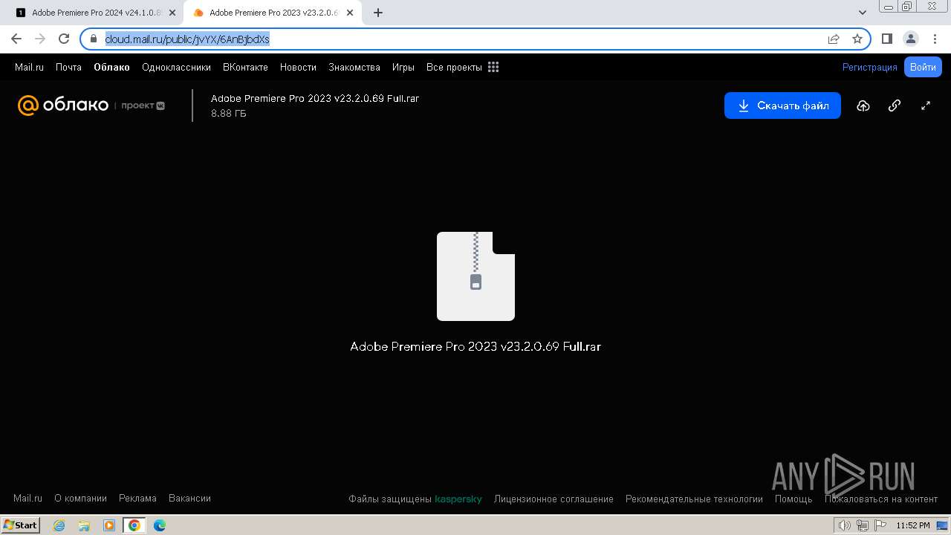This screenshot has height=535, width=951.
Task: Open File Explorer from taskbar
Action: [x=84, y=525]
